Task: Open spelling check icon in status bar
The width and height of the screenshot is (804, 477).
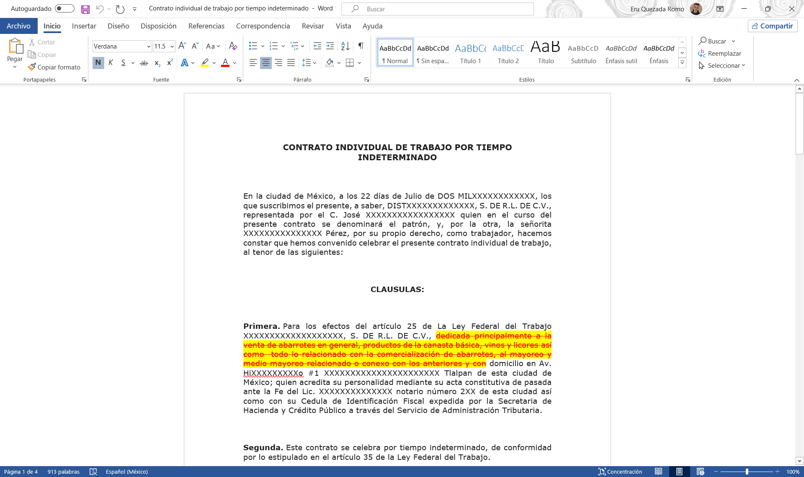Action: [x=93, y=472]
